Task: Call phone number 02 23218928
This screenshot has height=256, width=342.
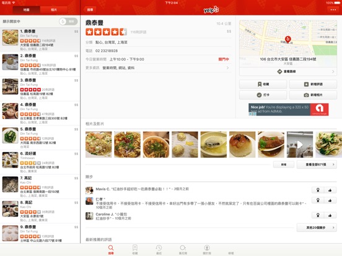Action: [x=107, y=51]
